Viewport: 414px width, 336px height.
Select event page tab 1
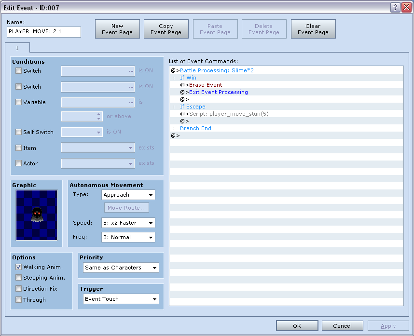[17, 48]
